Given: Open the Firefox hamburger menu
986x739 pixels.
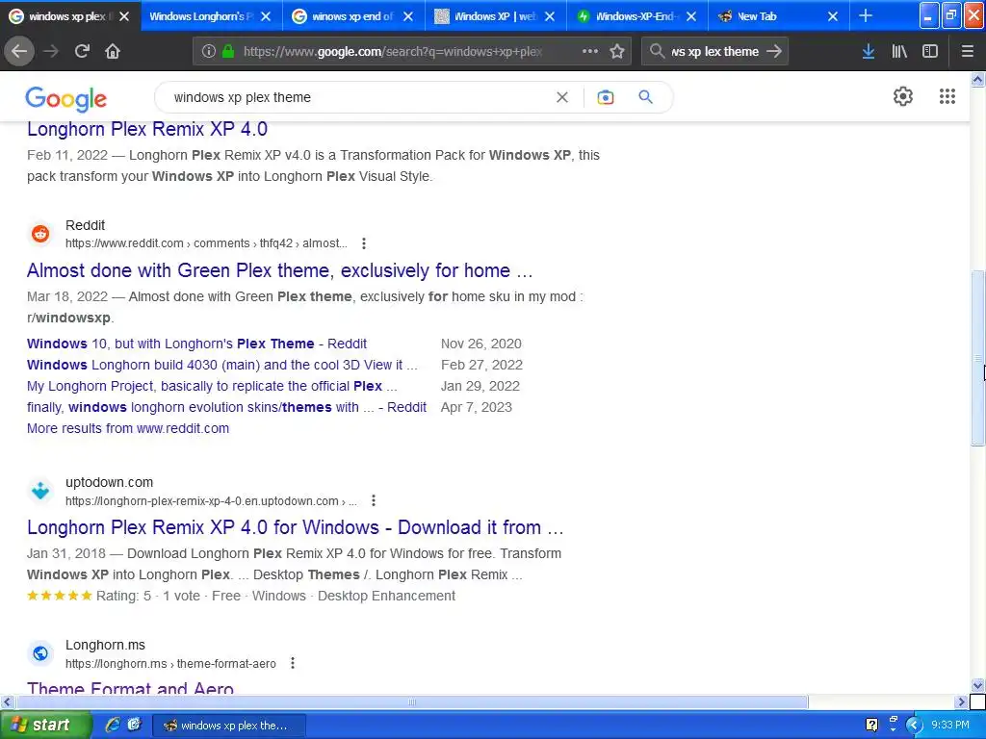Looking at the screenshot, I should 967,52.
